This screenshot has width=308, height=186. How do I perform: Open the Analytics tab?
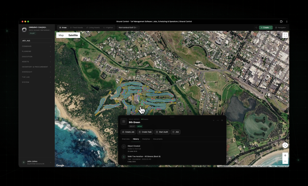(x=146, y=139)
